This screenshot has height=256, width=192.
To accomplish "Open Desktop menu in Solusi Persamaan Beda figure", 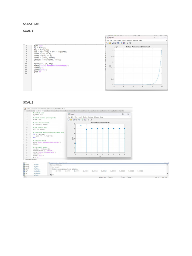I will [x=90, y=117].
